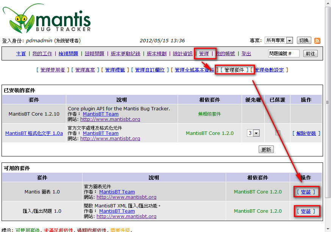Open 版本規劃 menu item
This screenshot has height=232, width=331.
click(156, 54)
